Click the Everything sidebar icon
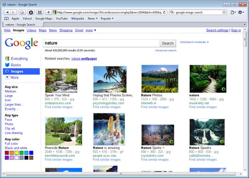 (7, 59)
